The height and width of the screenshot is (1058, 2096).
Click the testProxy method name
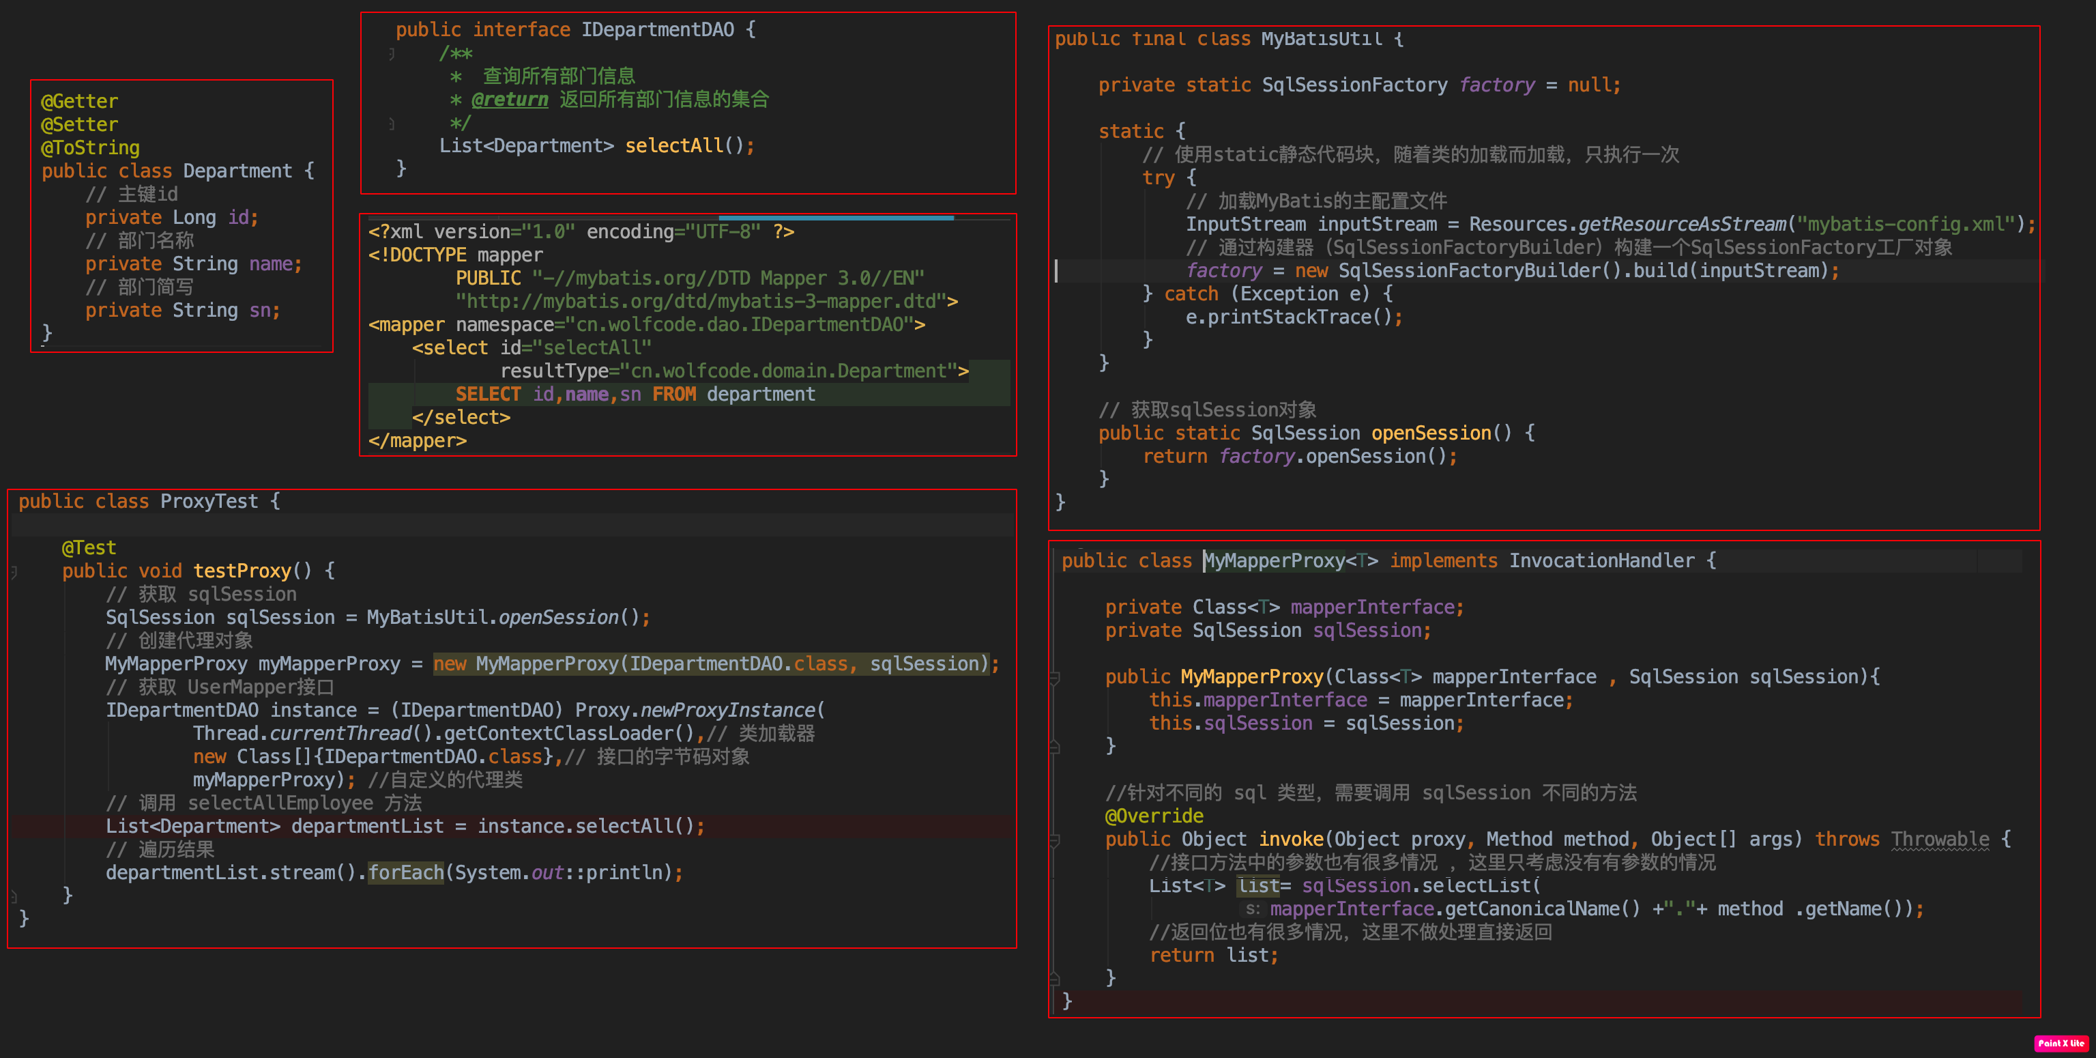pos(242,571)
